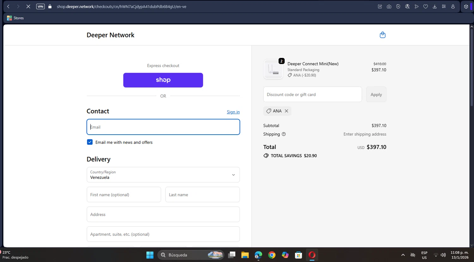Screen dimensions: 474x262
Task: Open the extensions cube icon
Action: click(x=466, y=6)
